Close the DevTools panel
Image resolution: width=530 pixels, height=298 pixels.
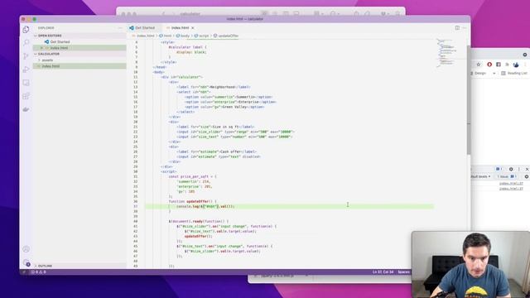tap(527, 169)
